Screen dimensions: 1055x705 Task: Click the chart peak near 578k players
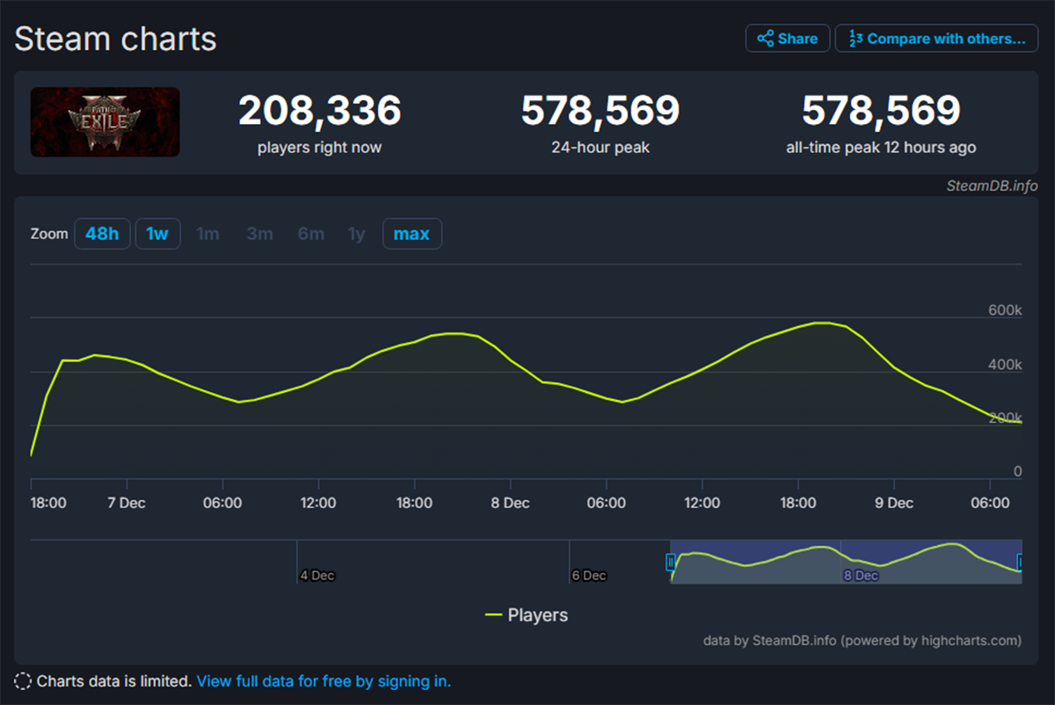[821, 323]
